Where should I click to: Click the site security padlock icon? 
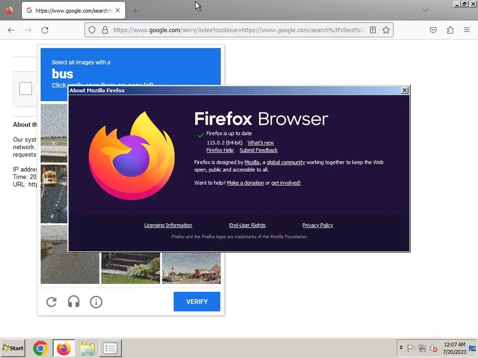click(105, 30)
